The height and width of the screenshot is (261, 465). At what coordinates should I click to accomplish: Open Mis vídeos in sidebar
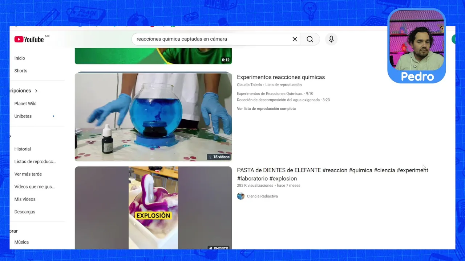point(25,199)
